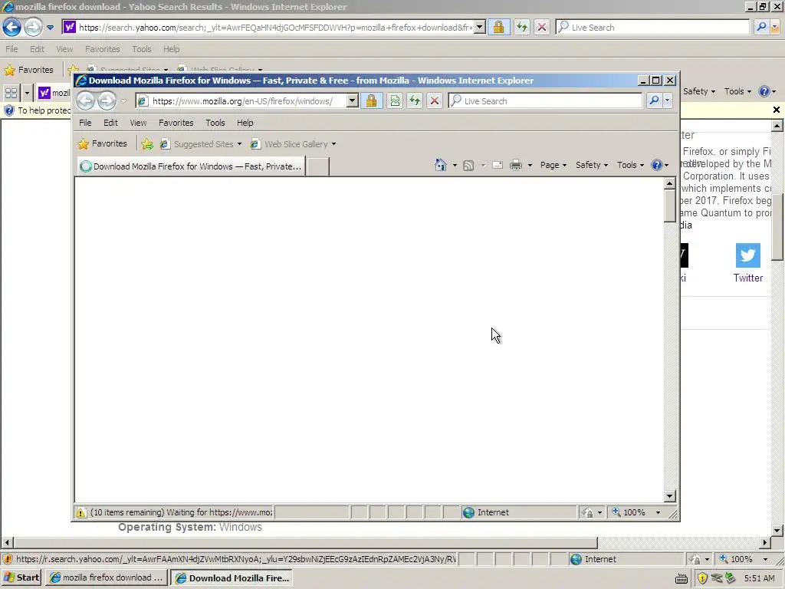
Task: Click Compatibility View icon in front address bar
Action: 395,100
